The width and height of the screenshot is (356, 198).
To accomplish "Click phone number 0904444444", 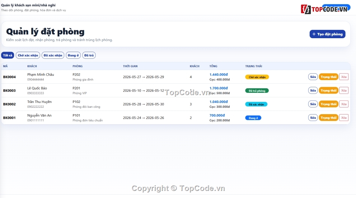I will tap(36, 79).
